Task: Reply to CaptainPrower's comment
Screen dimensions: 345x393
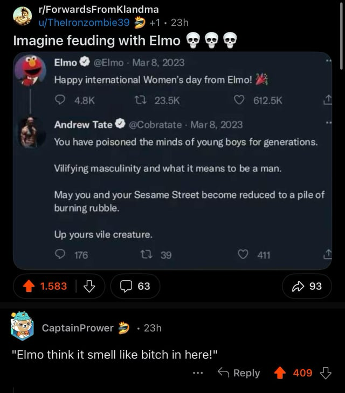Action: (x=238, y=373)
